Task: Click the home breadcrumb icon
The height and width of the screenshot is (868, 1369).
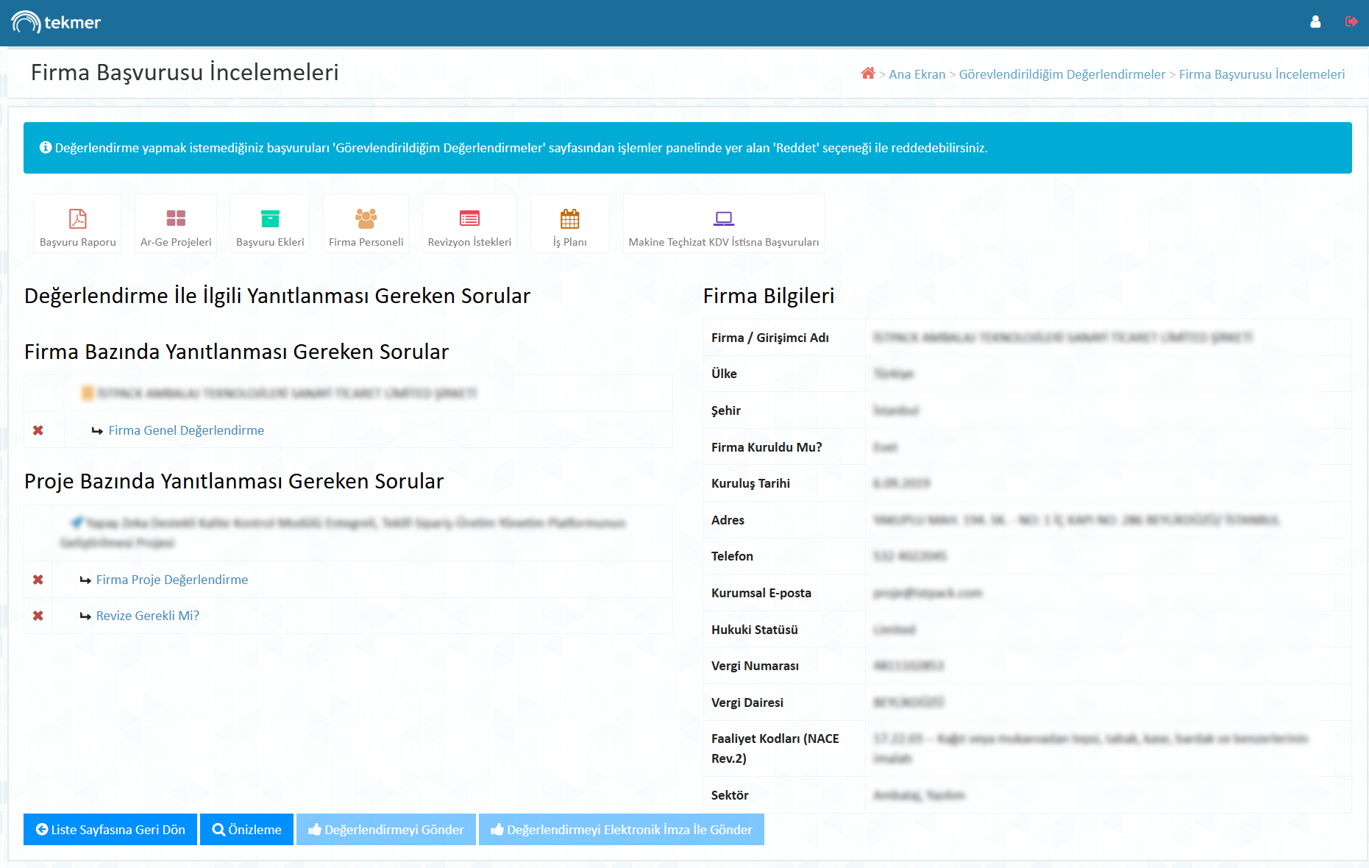Action: point(868,74)
